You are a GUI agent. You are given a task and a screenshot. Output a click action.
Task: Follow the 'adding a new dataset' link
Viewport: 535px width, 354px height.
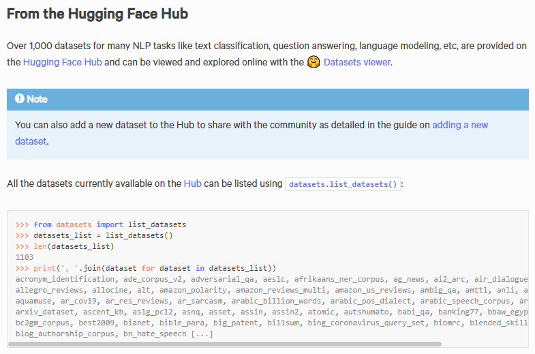point(251,133)
